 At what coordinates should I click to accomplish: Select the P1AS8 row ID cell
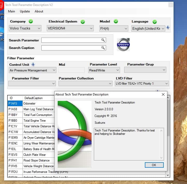click(15, 109)
